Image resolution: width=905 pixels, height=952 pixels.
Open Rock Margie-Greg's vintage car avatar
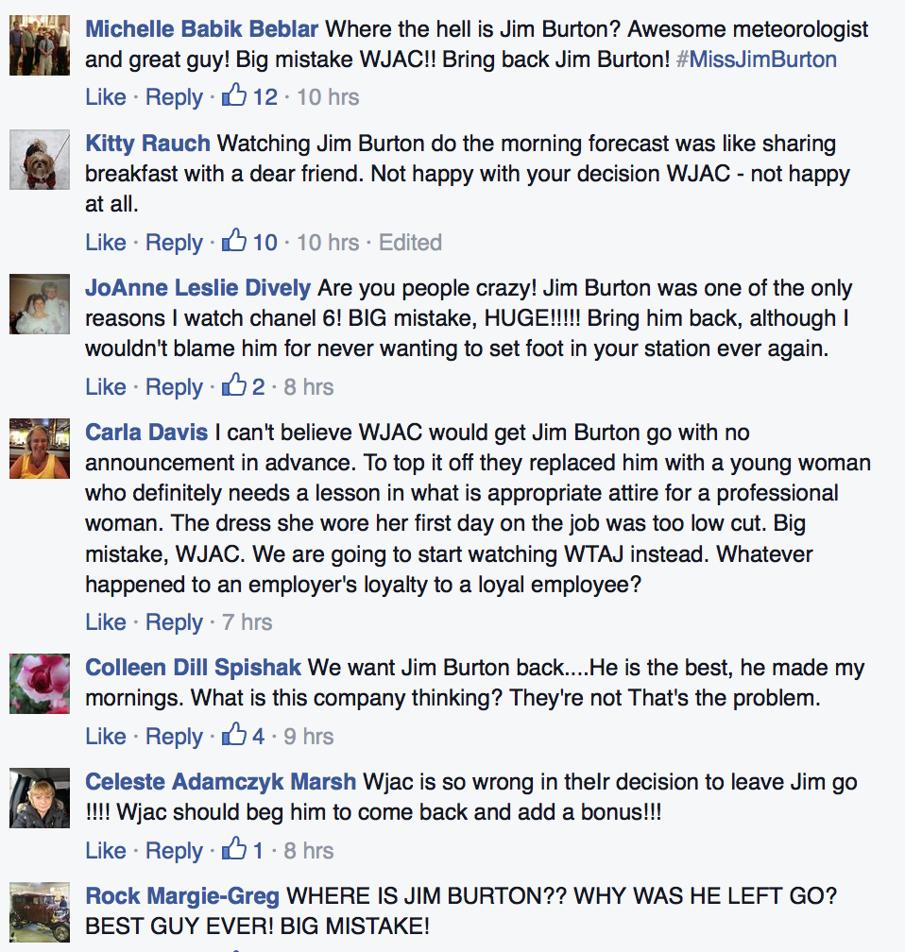40,912
